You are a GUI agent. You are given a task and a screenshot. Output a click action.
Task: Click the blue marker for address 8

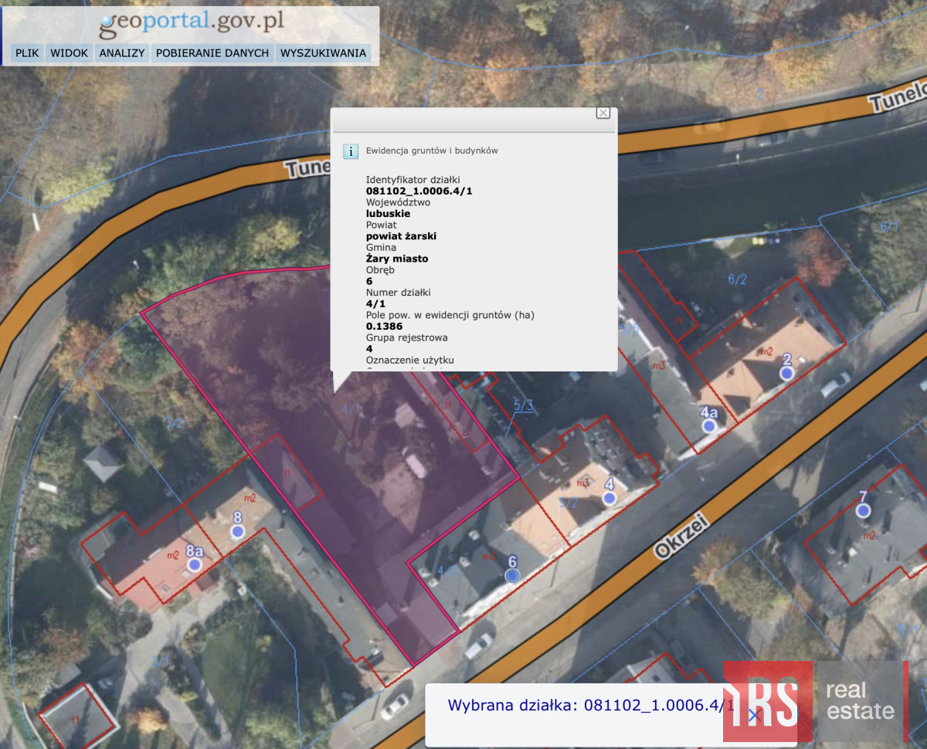[x=237, y=531]
